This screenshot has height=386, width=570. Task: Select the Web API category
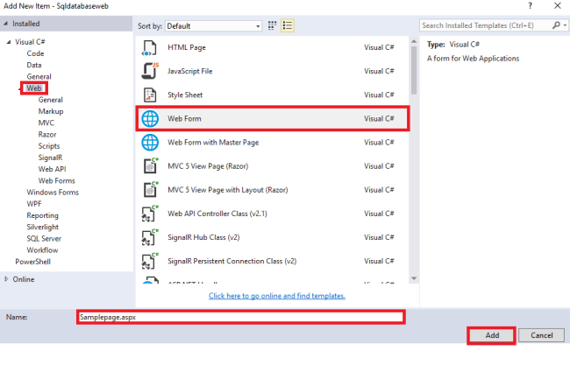(x=52, y=170)
